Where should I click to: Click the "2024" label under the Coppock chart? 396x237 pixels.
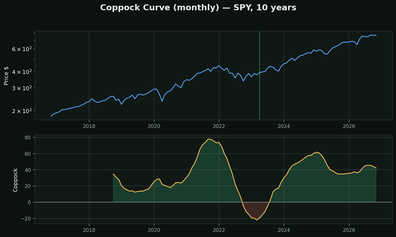284,230
